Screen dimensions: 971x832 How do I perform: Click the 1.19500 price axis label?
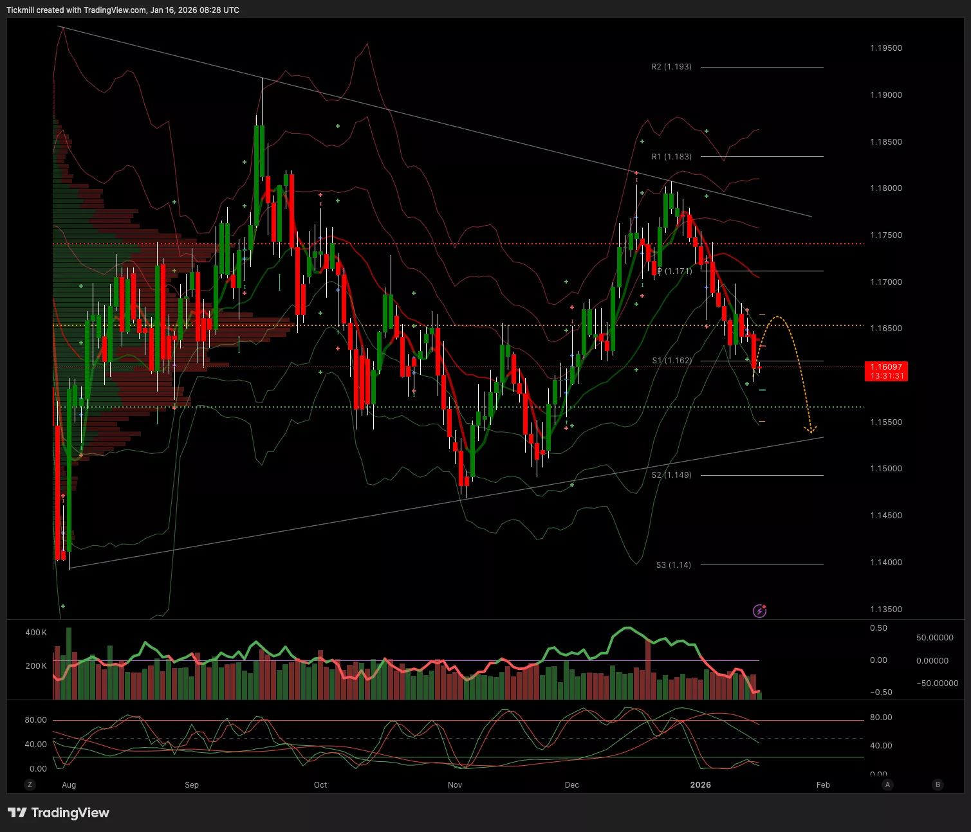[x=886, y=48]
